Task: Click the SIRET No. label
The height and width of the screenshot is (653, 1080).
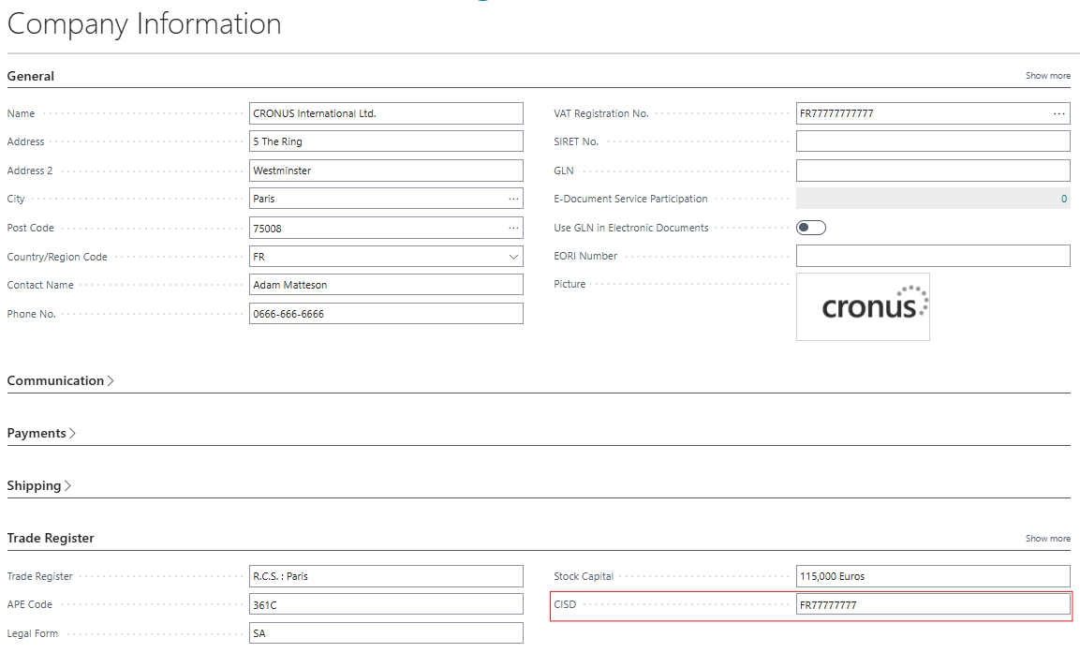Action: coord(576,141)
